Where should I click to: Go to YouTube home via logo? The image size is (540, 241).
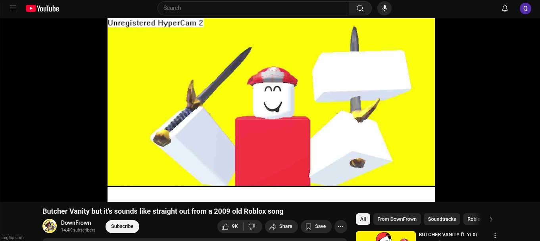[42, 8]
